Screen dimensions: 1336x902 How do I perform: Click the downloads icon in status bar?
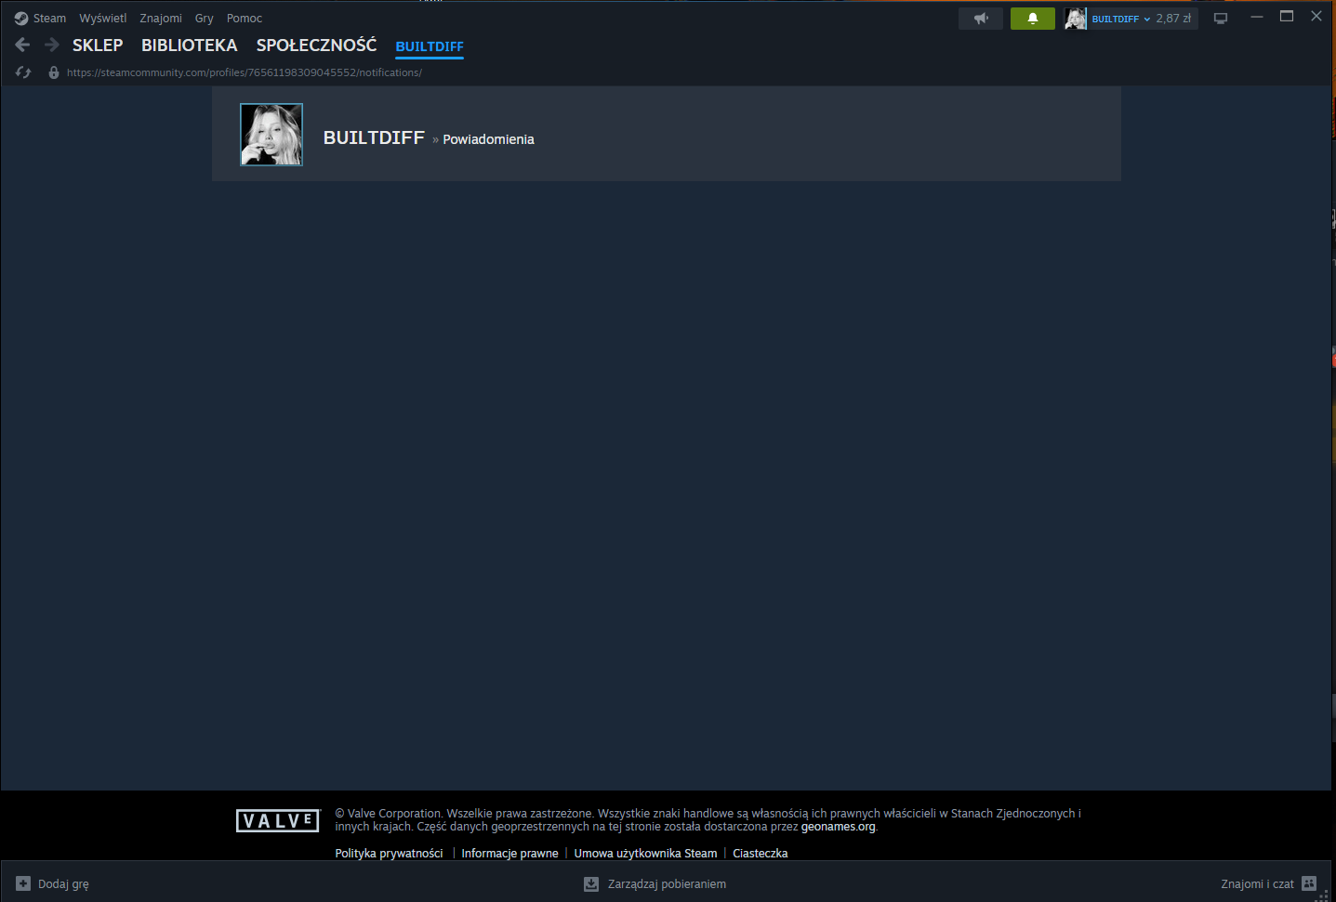coord(591,883)
